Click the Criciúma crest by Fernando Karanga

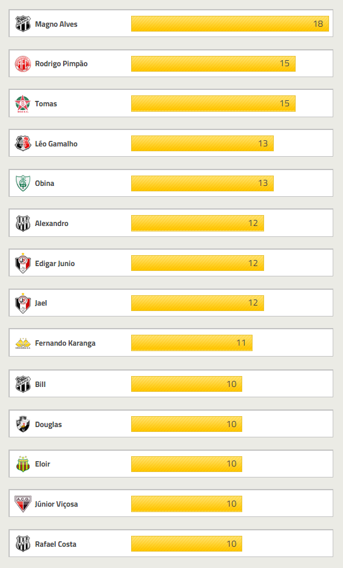pyautogui.click(x=23, y=343)
